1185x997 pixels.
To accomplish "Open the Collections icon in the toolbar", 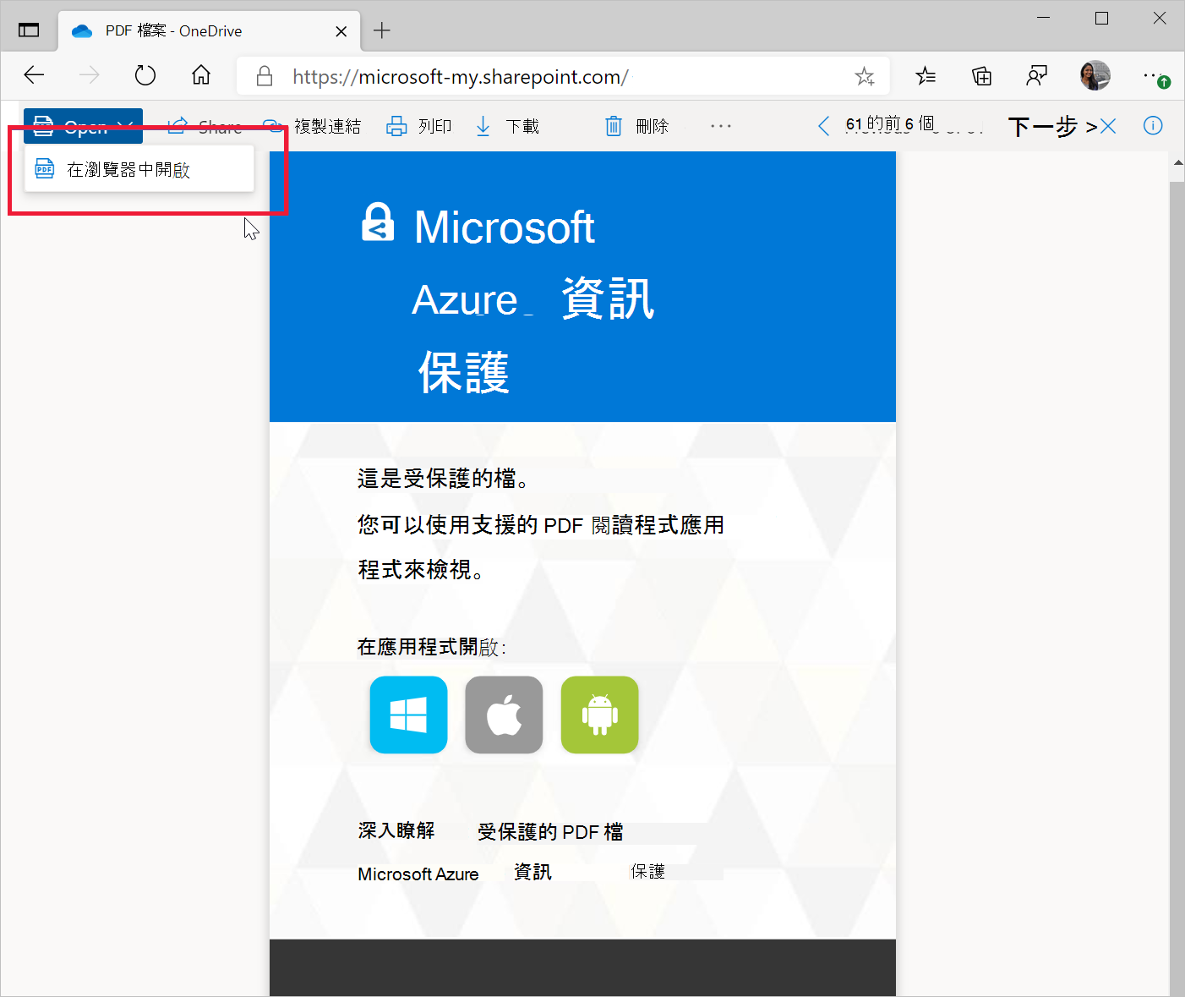I will click(981, 76).
